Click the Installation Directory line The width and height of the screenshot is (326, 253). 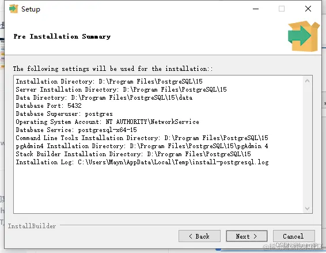coord(109,81)
